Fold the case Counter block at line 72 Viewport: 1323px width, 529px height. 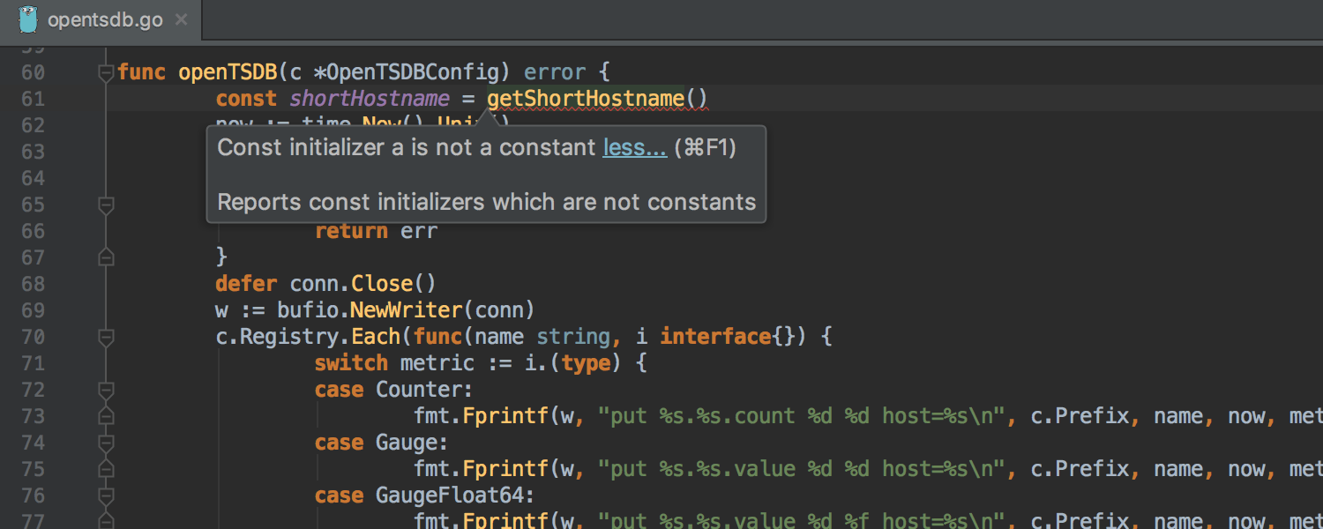pyautogui.click(x=106, y=390)
